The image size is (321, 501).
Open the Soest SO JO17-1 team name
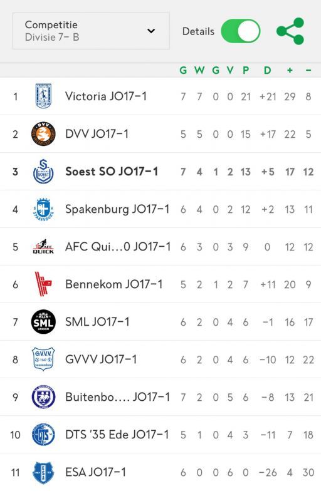[112, 172]
